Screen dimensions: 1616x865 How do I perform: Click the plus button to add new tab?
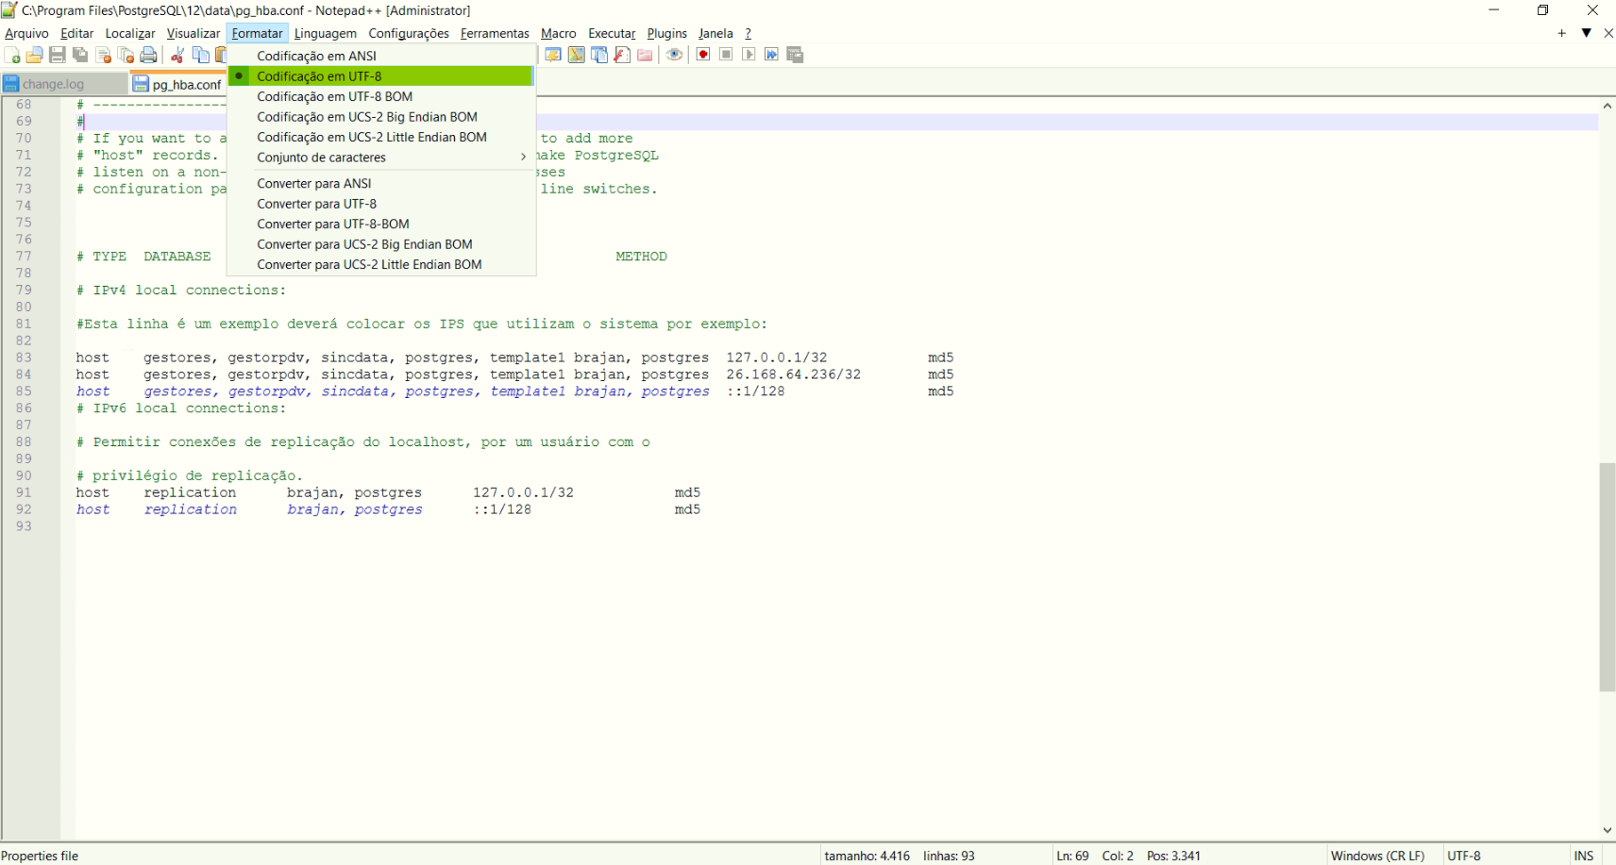click(x=1562, y=33)
